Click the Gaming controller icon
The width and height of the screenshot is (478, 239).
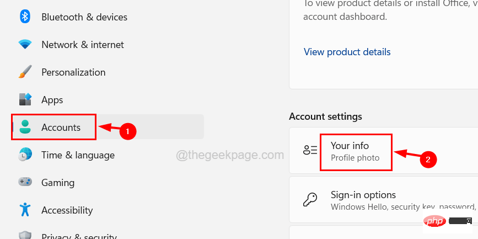[x=25, y=182]
